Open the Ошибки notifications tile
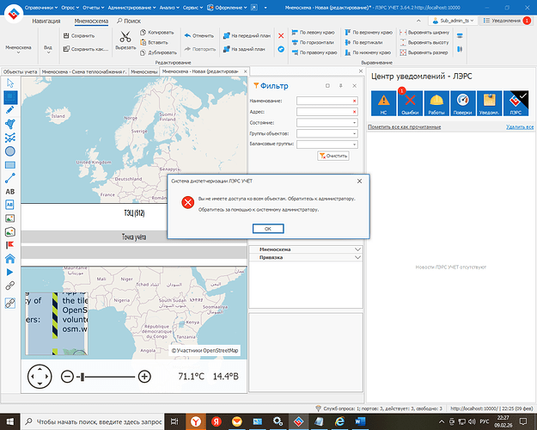The image size is (537, 430). pyautogui.click(x=409, y=103)
